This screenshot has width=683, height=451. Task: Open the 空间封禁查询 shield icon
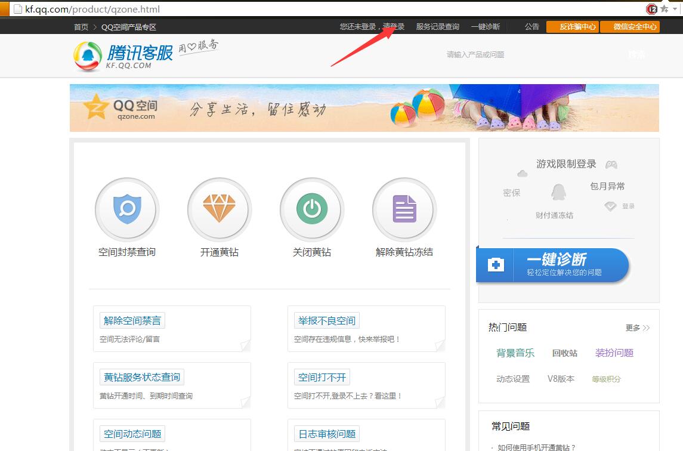click(x=126, y=209)
